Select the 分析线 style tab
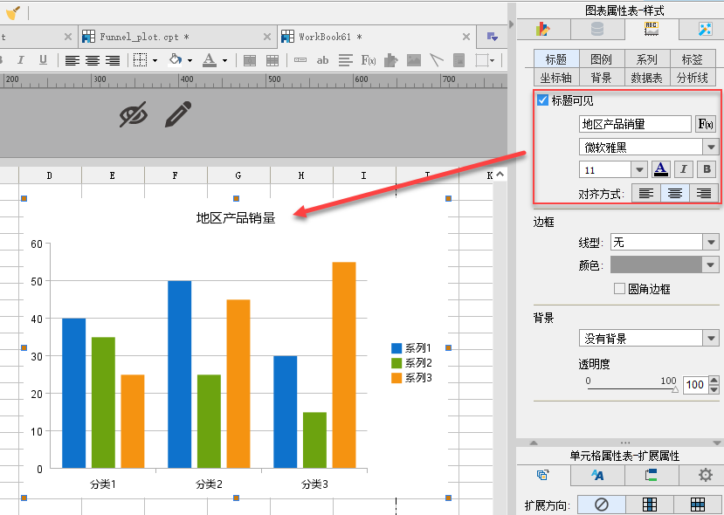The width and height of the screenshot is (724, 515). coord(692,77)
